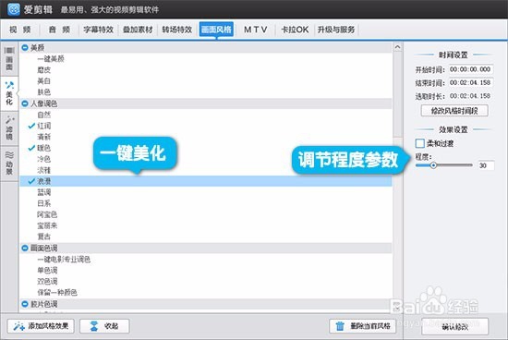Select 一键电影专业调色 in the list

click(64, 260)
